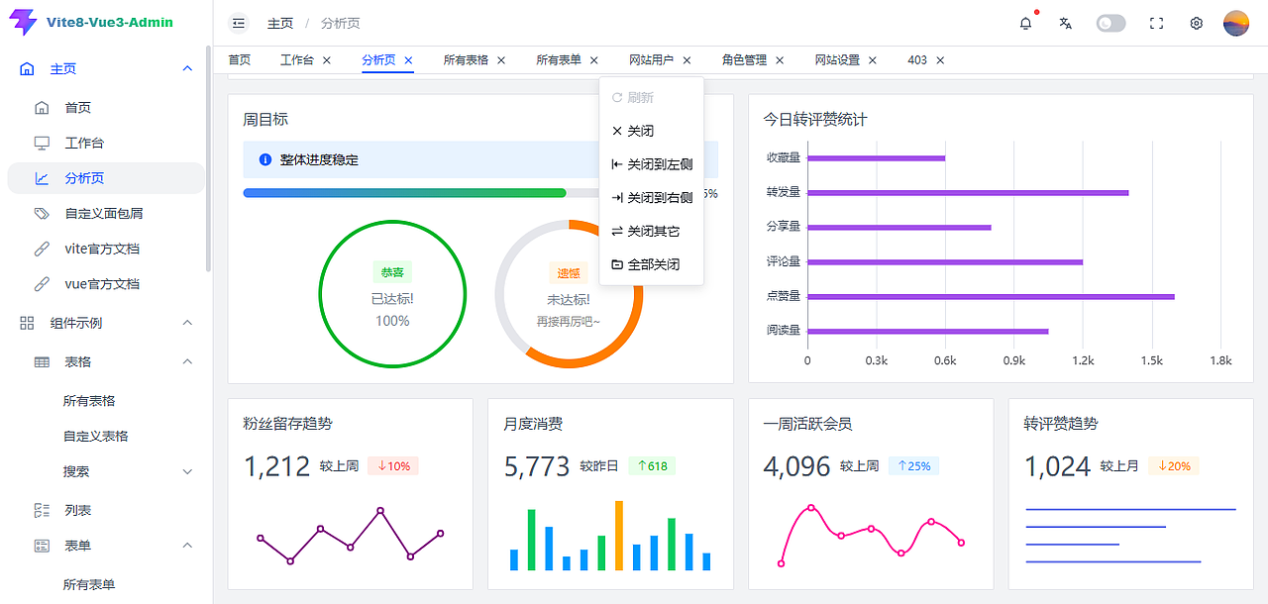Image resolution: width=1268 pixels, height=604 pixels.
Task: Click the 周目标 gradient progress bar
Action: 404,193
